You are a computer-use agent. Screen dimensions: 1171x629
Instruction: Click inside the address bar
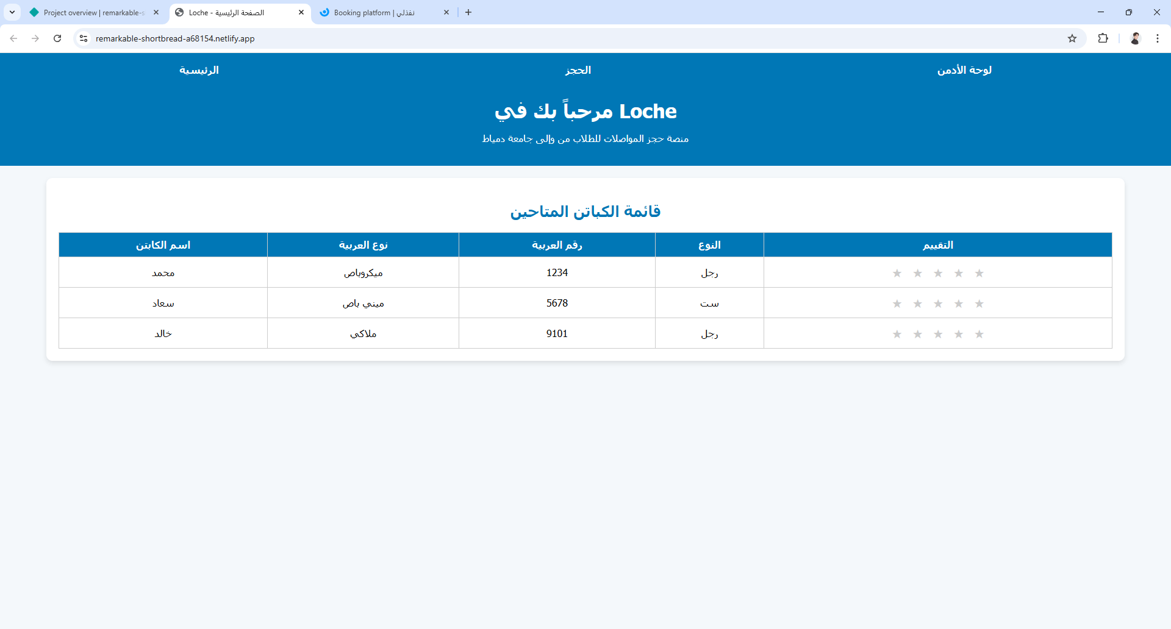(x=366, y=38)
